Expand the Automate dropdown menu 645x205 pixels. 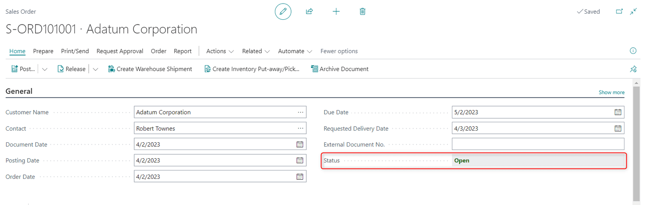(295, 51)
